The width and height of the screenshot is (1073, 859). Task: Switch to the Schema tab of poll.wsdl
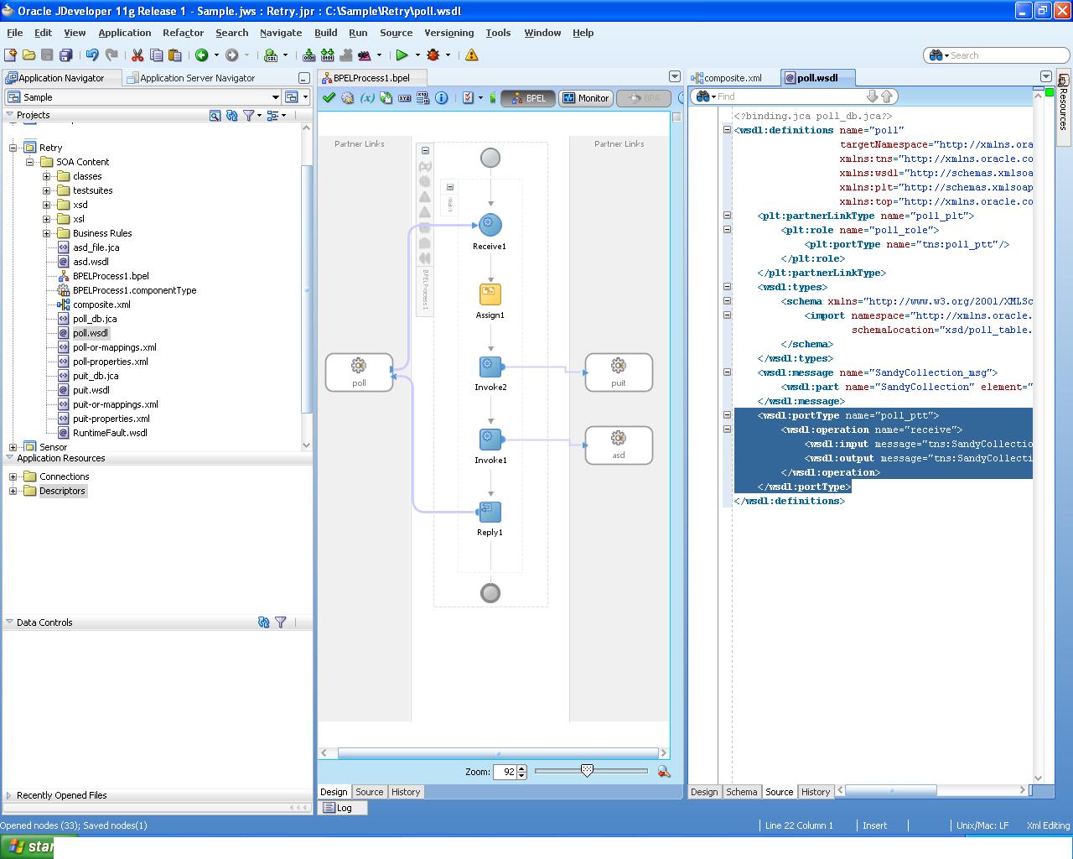coord(741,791)
